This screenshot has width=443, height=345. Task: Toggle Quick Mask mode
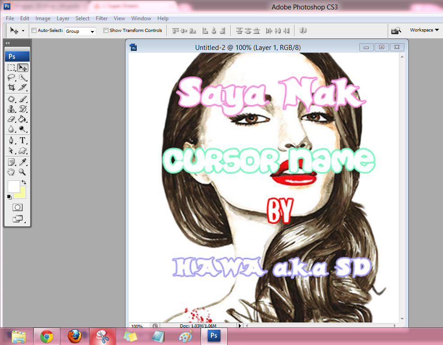click(x=18, y=207)
